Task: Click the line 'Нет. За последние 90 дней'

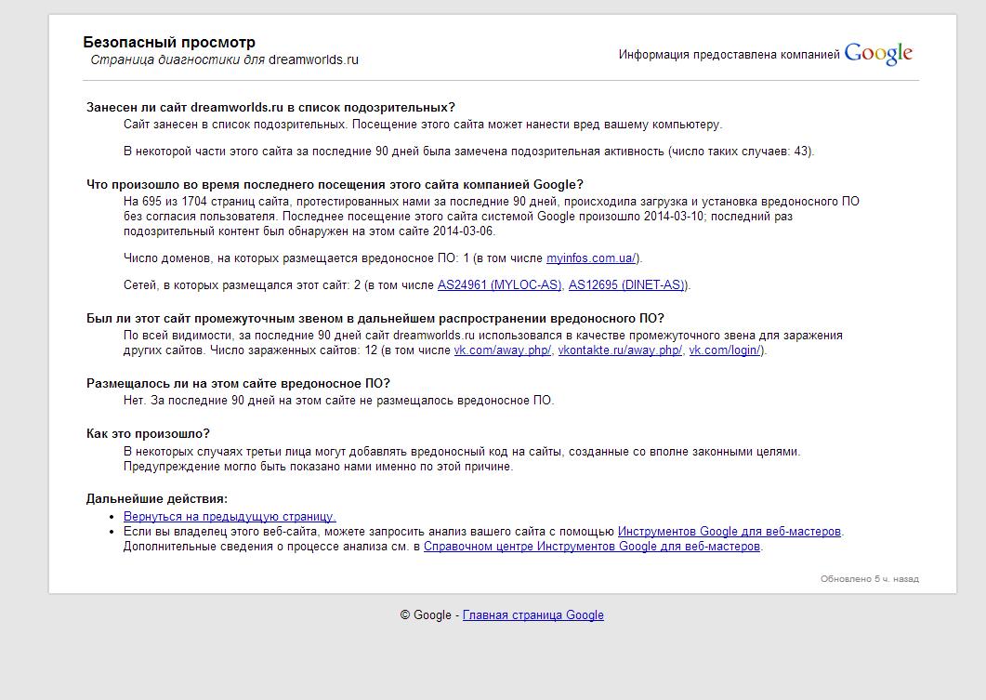Action: point(339,401)
